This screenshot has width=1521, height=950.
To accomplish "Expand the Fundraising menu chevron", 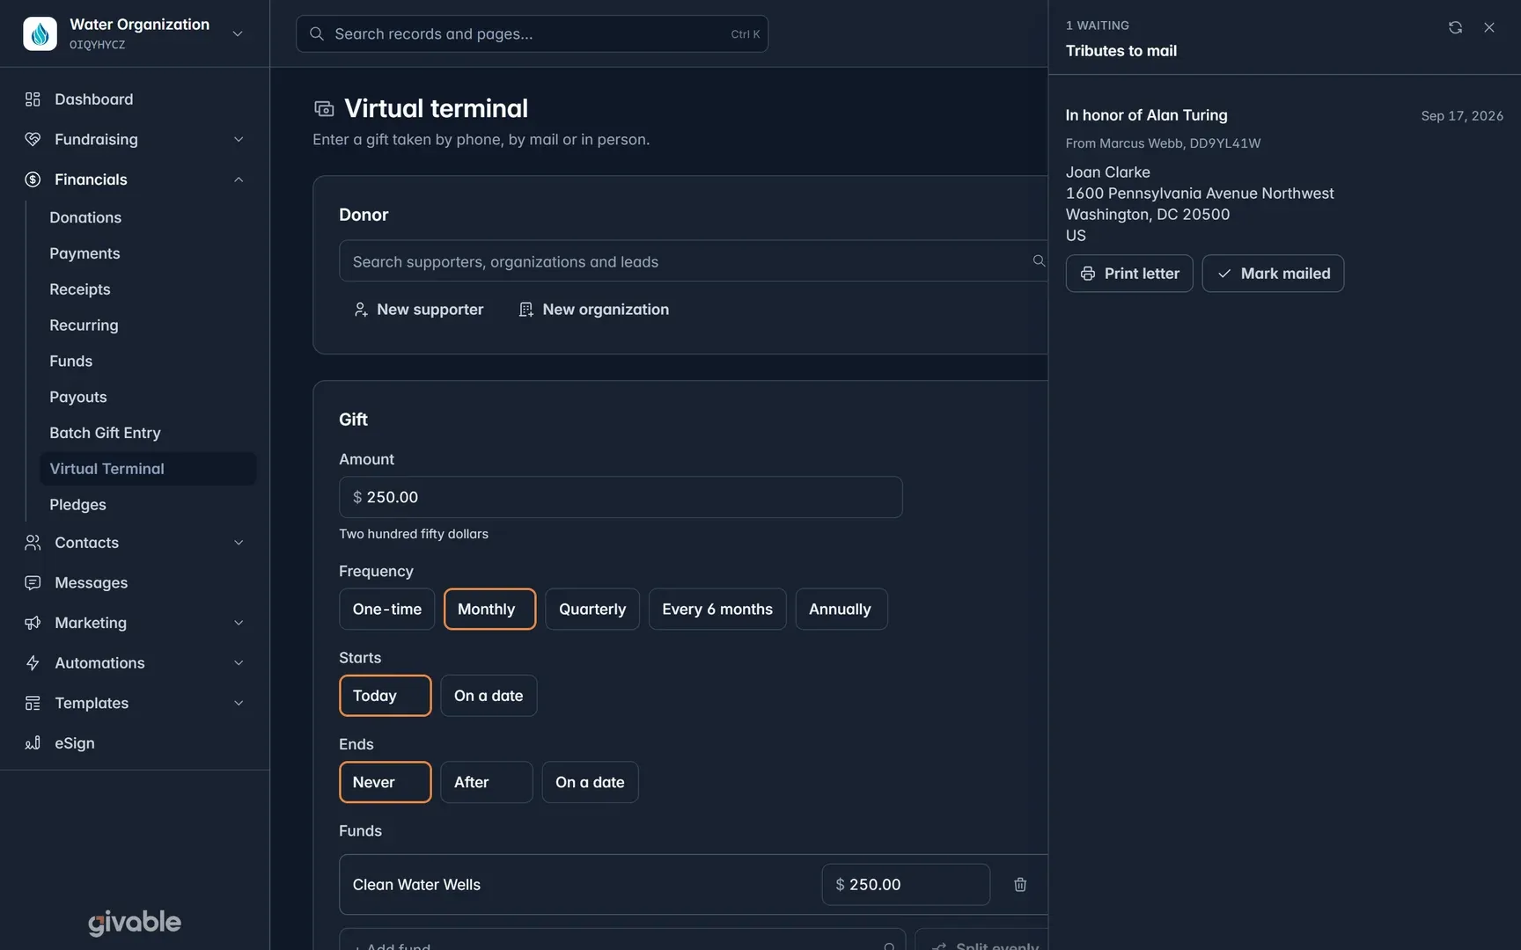I will (x=239, y=139).
